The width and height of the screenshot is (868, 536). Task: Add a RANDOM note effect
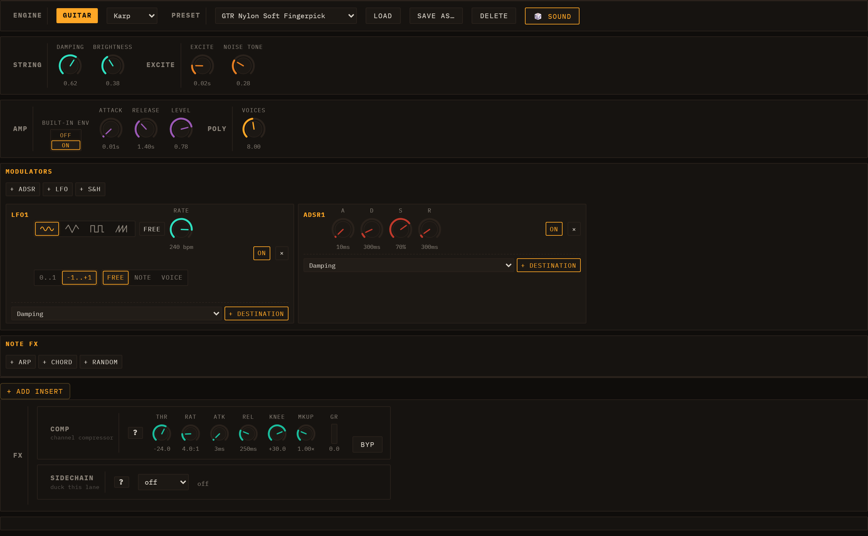101,362
